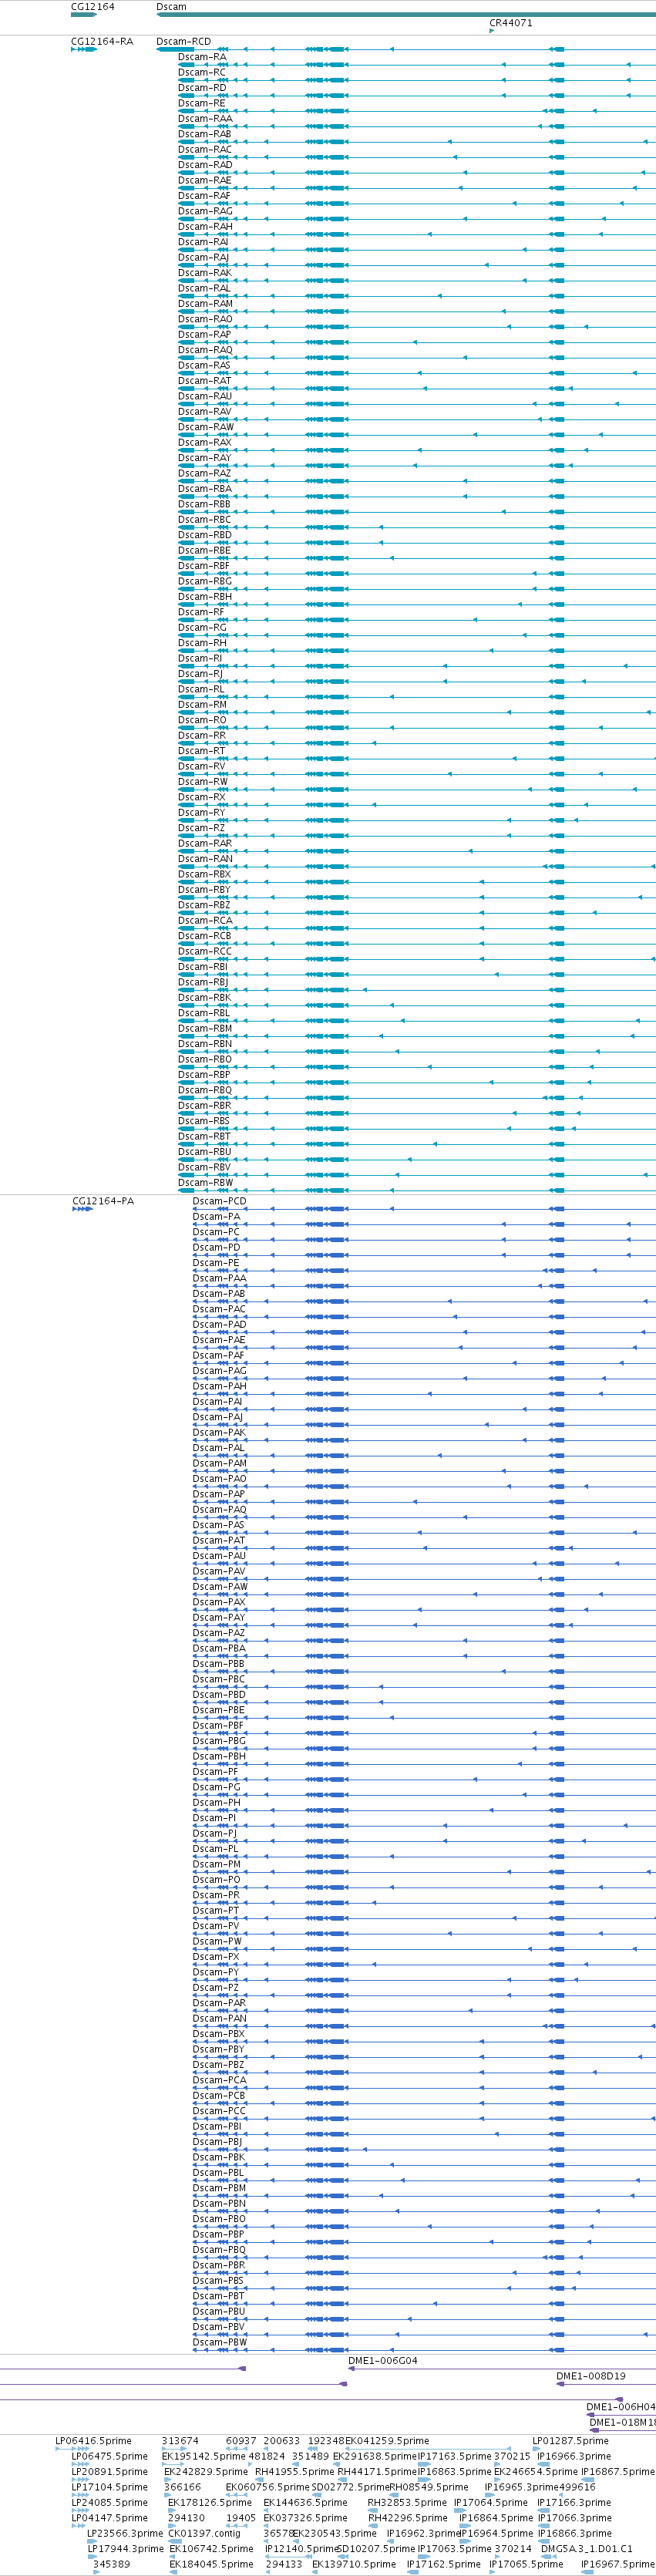Click transcript Dscam-RL
This screenshot has height=2576, width=656.
pos(201,689)
